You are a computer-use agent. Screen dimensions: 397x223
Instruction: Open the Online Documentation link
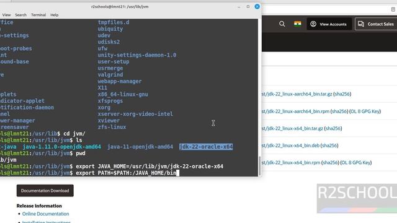(45, 214)
